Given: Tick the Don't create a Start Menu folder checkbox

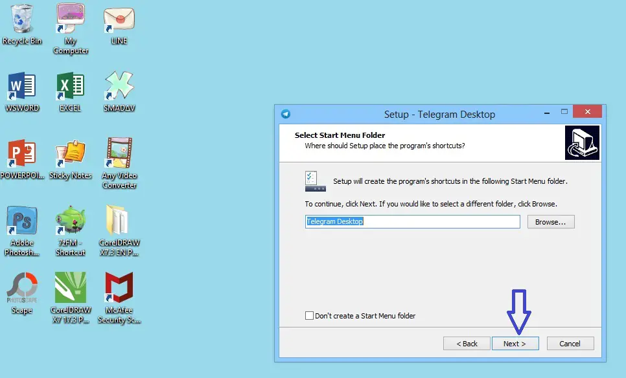Looking at the screenshot, I should [309, 316].
